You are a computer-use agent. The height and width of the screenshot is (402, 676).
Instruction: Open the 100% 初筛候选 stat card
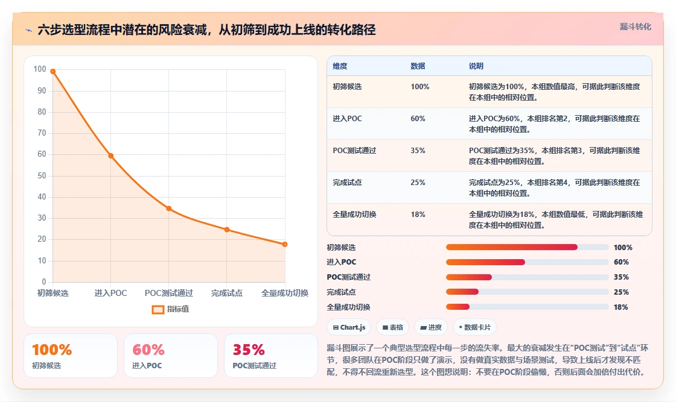(x=71, y=356)
